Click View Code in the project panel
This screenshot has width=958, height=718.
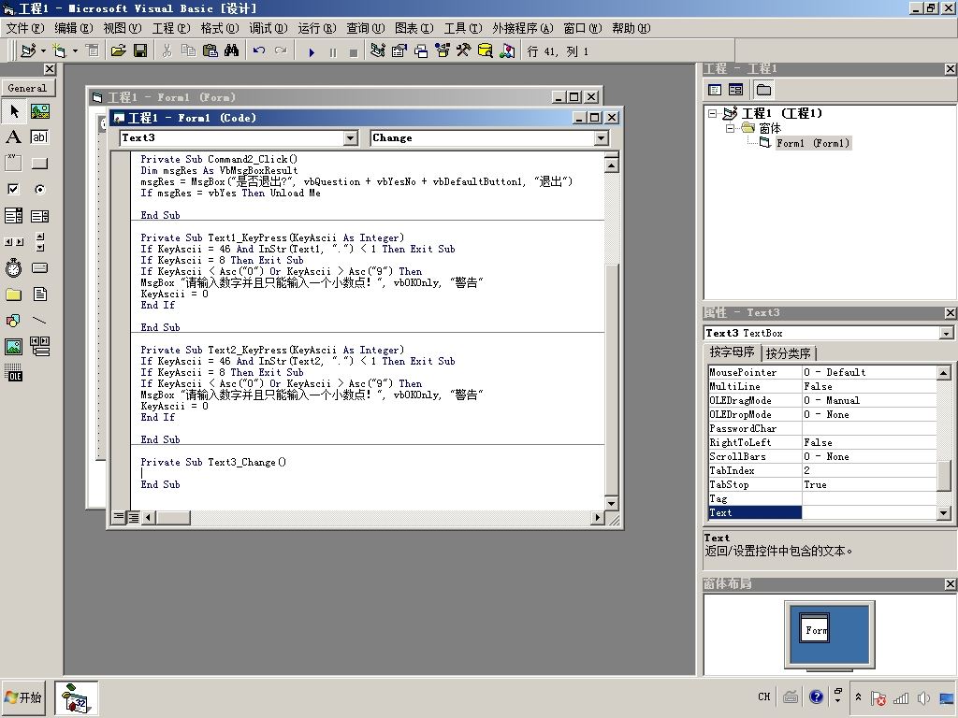click(715, 90)
